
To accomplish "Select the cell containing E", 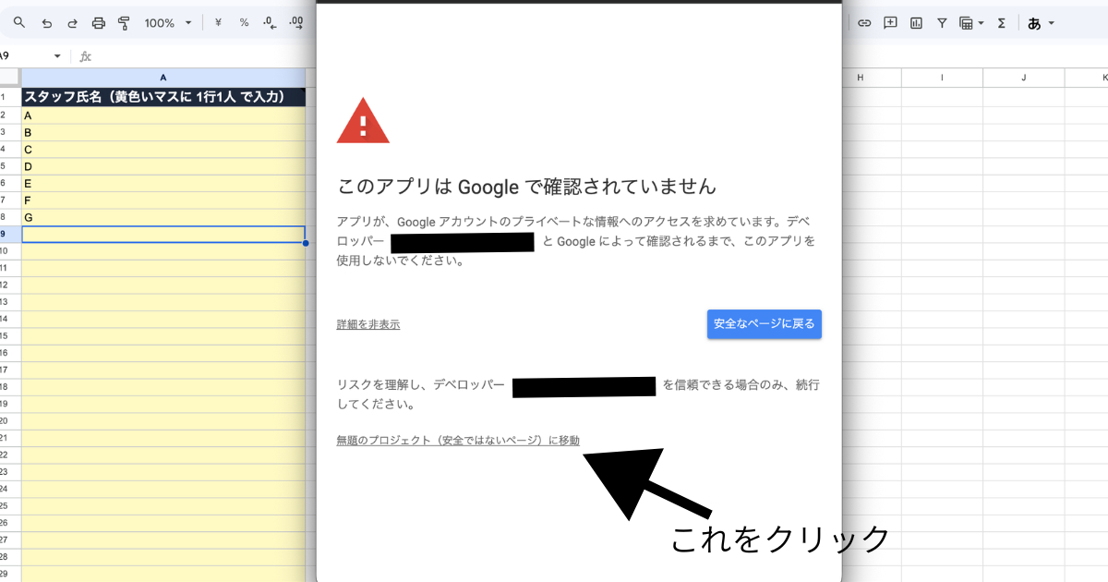I will 163,183.
